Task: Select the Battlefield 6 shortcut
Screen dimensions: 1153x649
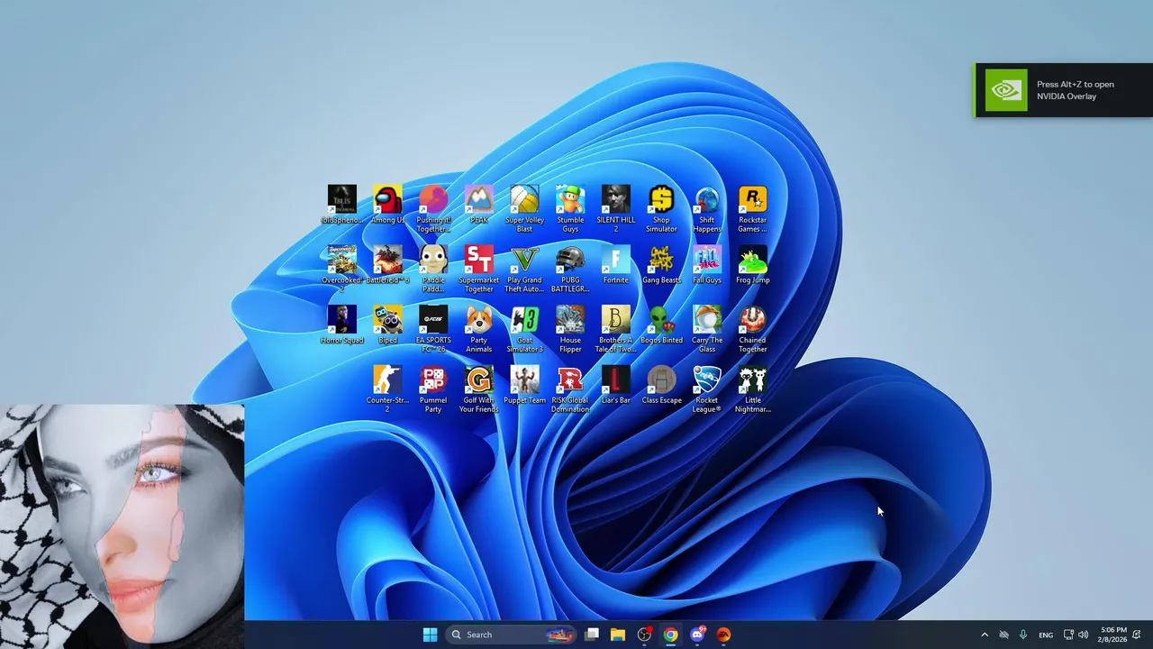Action: (387, 265)
